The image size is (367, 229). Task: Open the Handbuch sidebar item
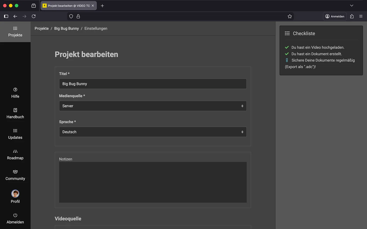pos(15,113)
